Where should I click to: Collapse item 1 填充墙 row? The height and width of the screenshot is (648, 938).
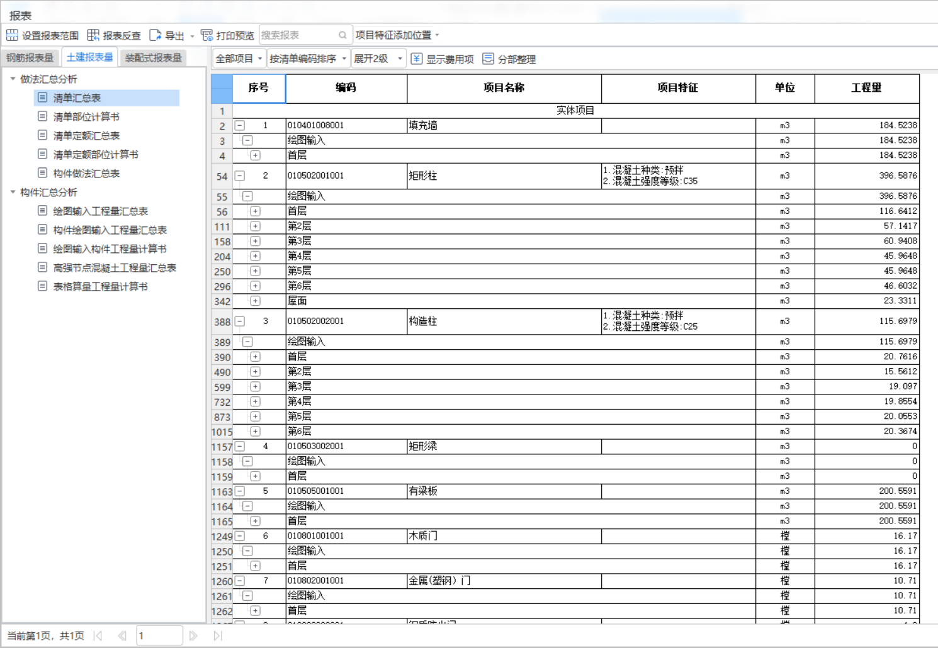[240, 125]
